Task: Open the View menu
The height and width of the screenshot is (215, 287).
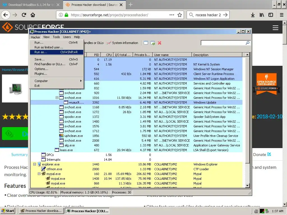Action: point(46,37)
